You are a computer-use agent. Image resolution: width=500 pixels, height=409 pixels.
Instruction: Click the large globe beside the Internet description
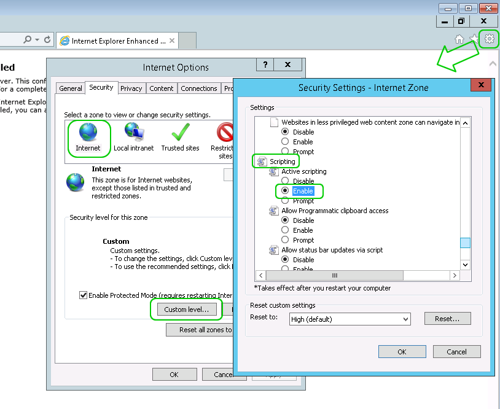[76, 182]
